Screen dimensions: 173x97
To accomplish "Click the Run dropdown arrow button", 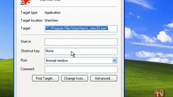I will coord(115,60).
